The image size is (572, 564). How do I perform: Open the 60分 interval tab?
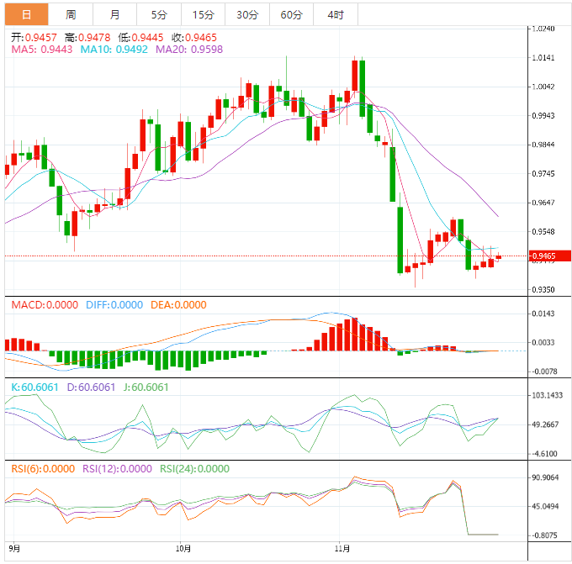pos(292,14)
